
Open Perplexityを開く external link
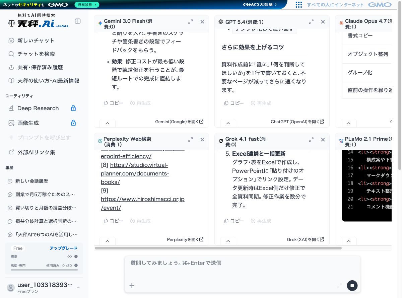click(x=185, y=240)
